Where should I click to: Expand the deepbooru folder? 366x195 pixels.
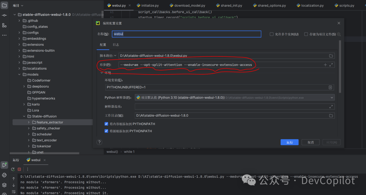[24, 86]
